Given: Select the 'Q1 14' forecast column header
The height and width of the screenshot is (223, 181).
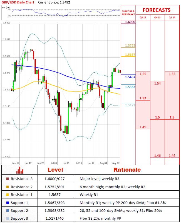Looking at the screenshot, I should (172, 18).
